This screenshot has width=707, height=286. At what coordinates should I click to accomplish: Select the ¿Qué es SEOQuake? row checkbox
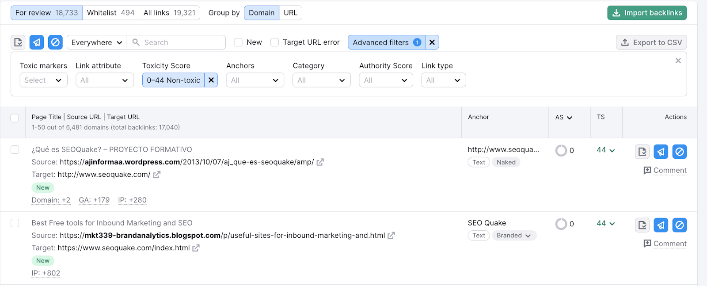pos(15,150)
